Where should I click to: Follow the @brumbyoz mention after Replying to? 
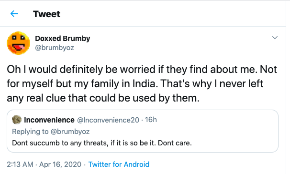pyautogui.click(x=70, y=132)
